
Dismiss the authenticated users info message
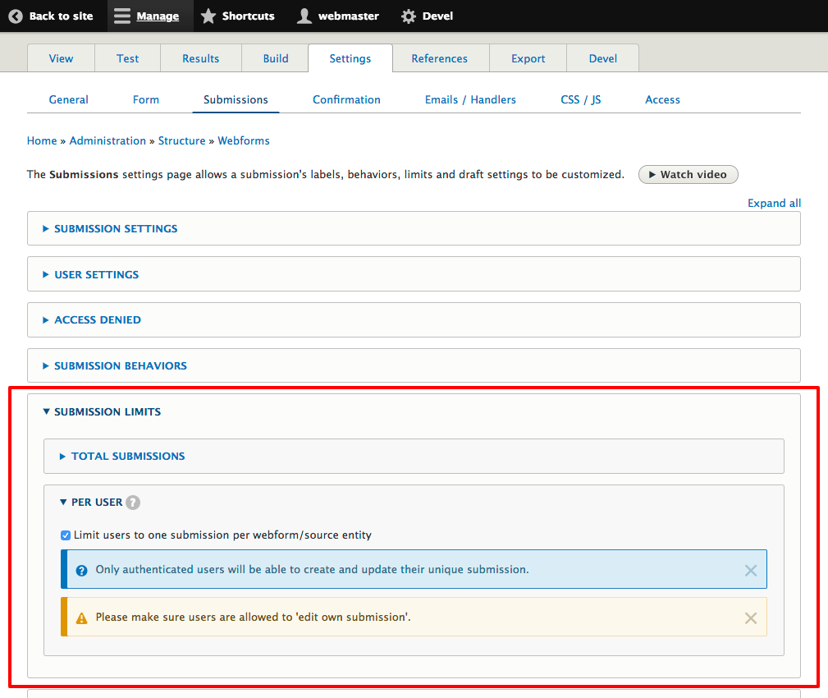750,570
